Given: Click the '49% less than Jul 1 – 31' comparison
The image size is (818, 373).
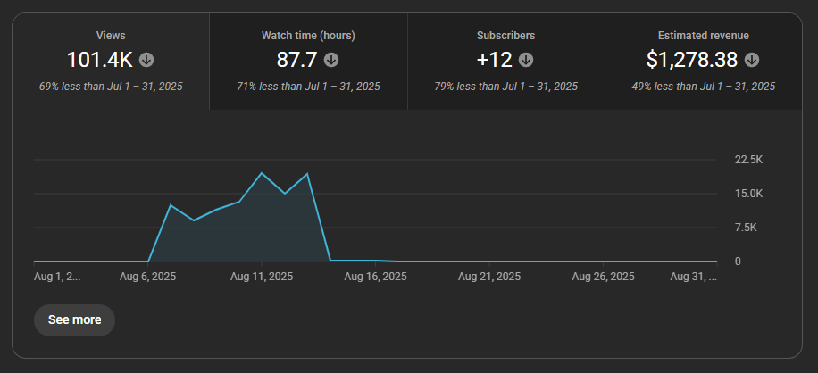Looking at the screenshot, I should (x=703, y=87).
